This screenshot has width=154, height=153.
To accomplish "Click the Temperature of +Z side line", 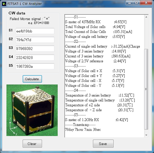I will [x=99, y=105].
